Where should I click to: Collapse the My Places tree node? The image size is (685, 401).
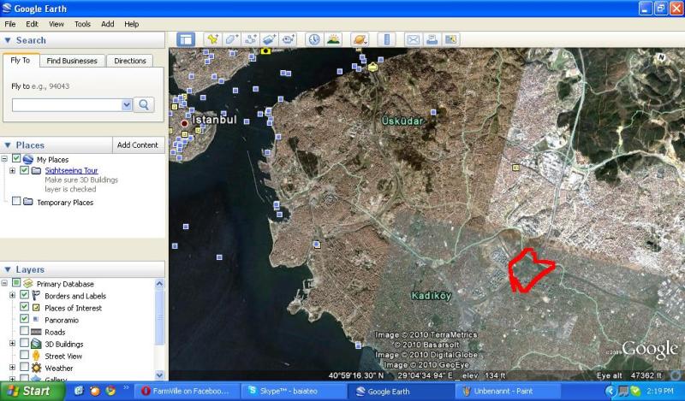(x=4, y=159)
